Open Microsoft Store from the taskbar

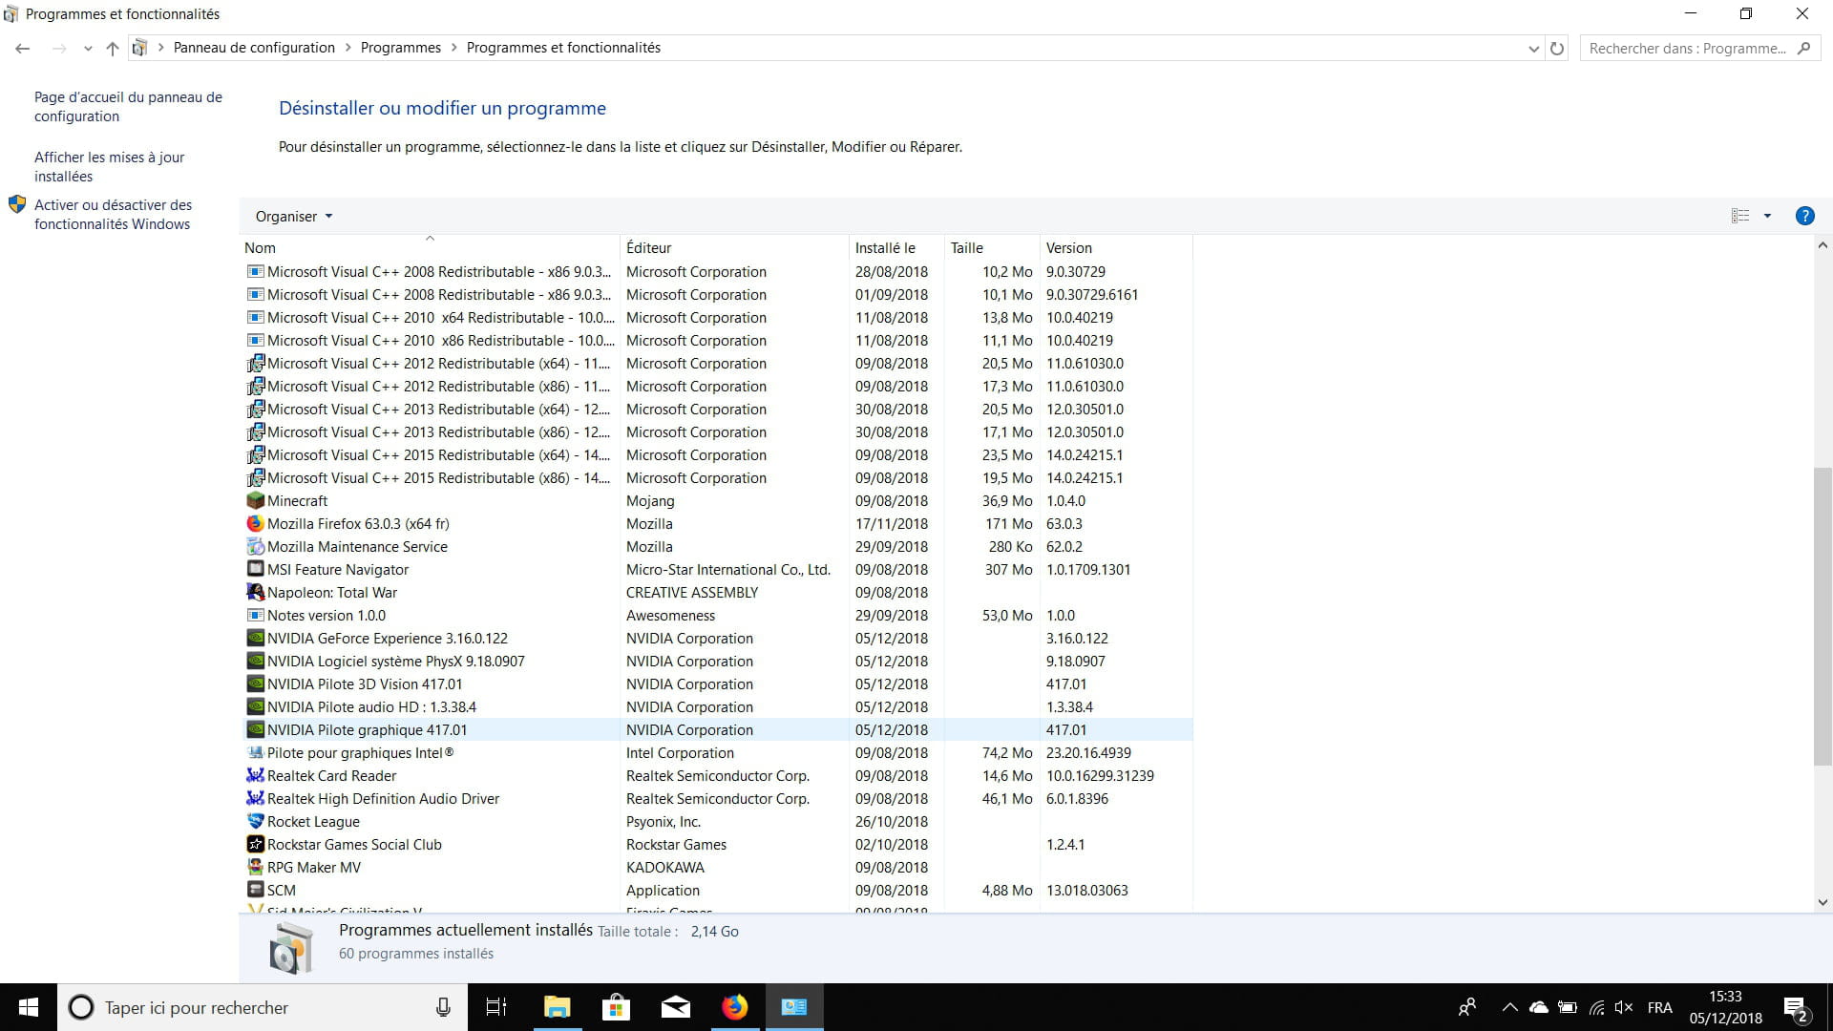point(616,1007)
